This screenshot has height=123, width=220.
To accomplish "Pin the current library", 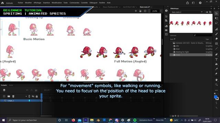I will (207, 12).
